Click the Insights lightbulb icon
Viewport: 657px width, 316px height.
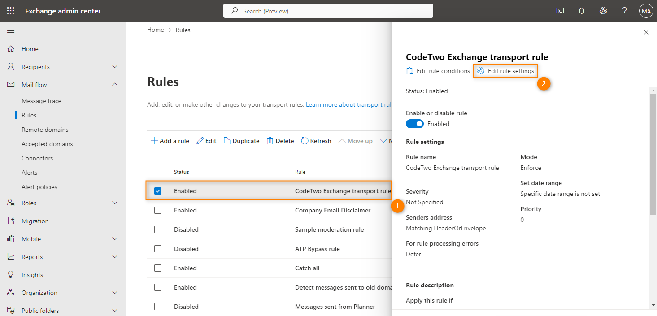pyautogui.click(x=11, y=275)
